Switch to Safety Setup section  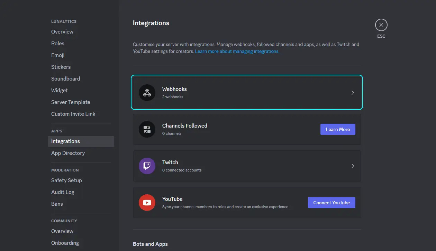click(x=66, y=180)
